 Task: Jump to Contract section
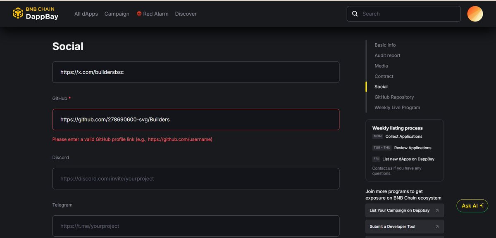(384, 76)
